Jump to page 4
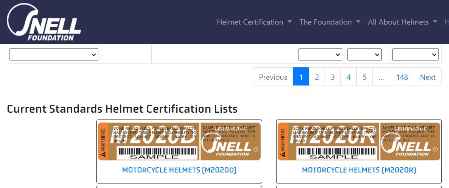 [348, 76]
